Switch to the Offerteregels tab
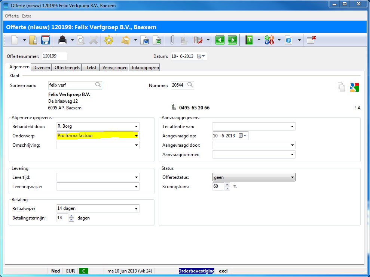This screenshot has width=370, height=277. [x=67, y=68]
